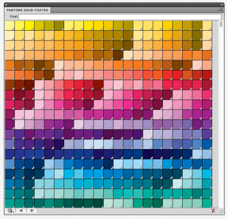Select the dark chocolate brown swatch beside the pale peach one
This screenshot has width=227, height=219.
click(118, 55)
